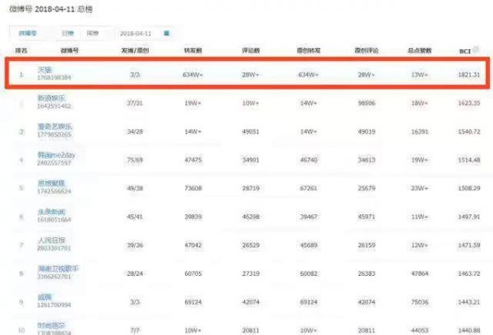Viewport: 493px width, 335px height.
Task: Open the calendar icon beside the date
Action: point(168,34)
